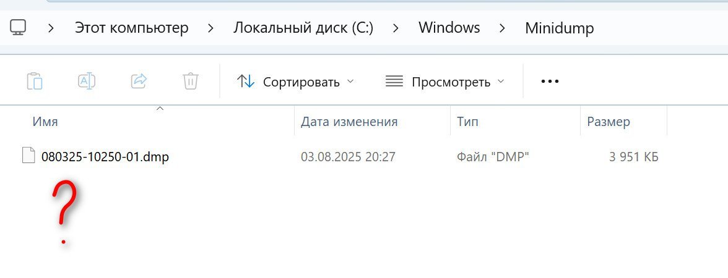Expand the Сортировать dropdown chevron

click(350, 81)
